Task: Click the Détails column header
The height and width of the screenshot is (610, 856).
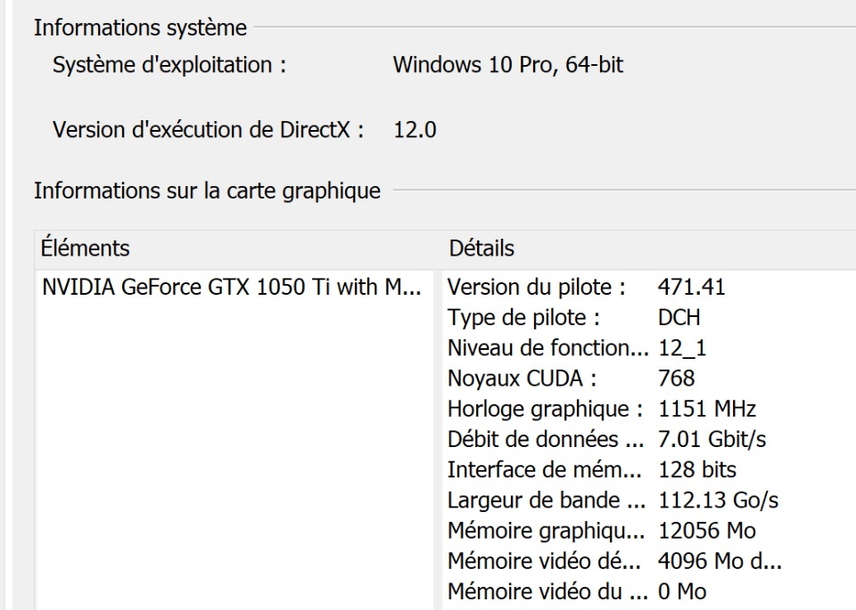Action: [x=481, y=248]
